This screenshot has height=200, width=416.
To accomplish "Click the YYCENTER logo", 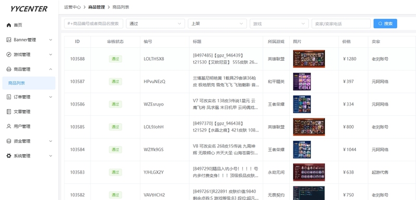I will [29, 9].
